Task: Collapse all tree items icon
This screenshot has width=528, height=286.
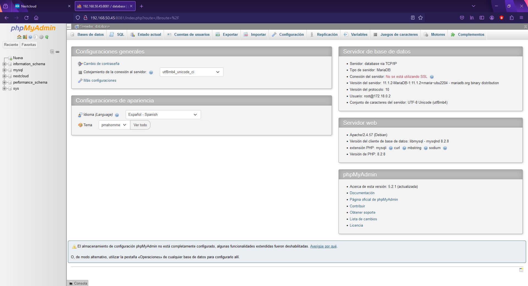Action: click(52, 52)
